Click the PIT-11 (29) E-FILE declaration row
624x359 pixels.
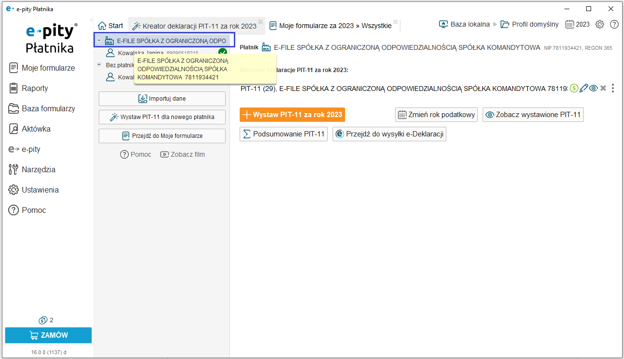tap(404, 89)
